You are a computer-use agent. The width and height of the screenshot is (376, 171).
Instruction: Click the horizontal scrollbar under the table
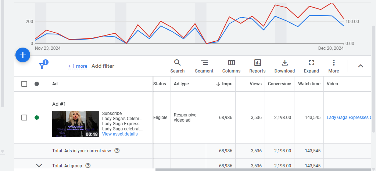click(264, 170)
